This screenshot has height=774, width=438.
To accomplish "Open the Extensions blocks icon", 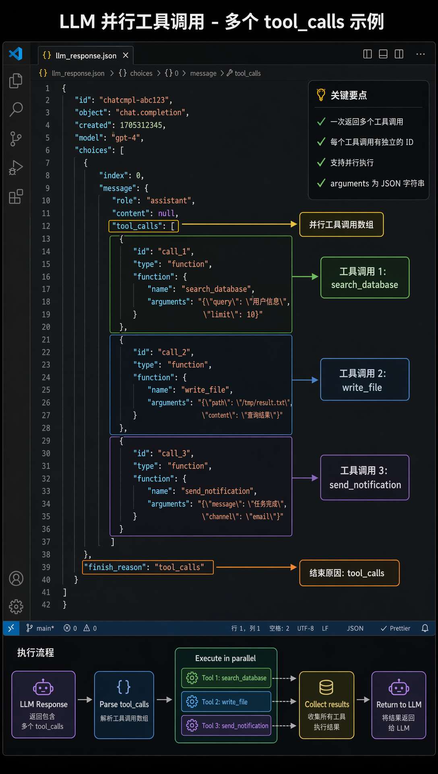I will click(16, 197).
